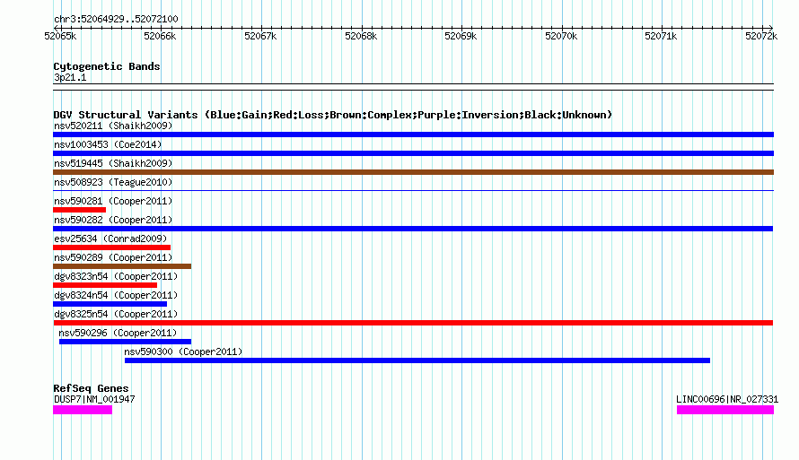This screenshot has height=460, width=799.
Task: Select the red esv25634 loss bar
Action: pos(111,247)
